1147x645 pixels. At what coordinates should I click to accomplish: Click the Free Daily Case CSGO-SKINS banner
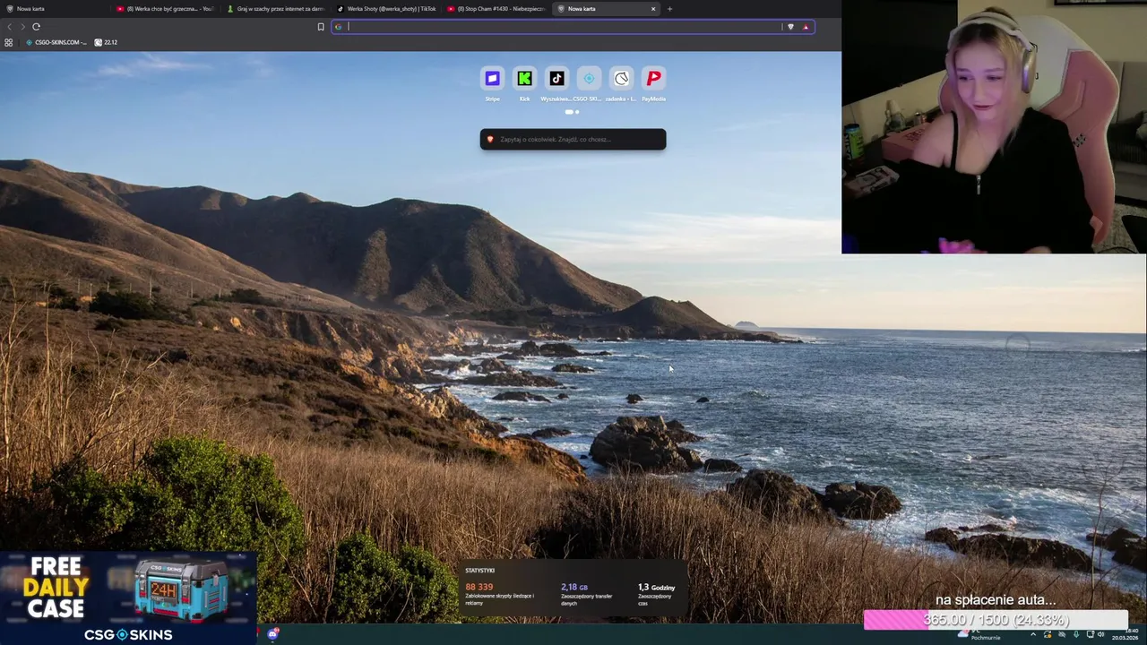[128, 598]
